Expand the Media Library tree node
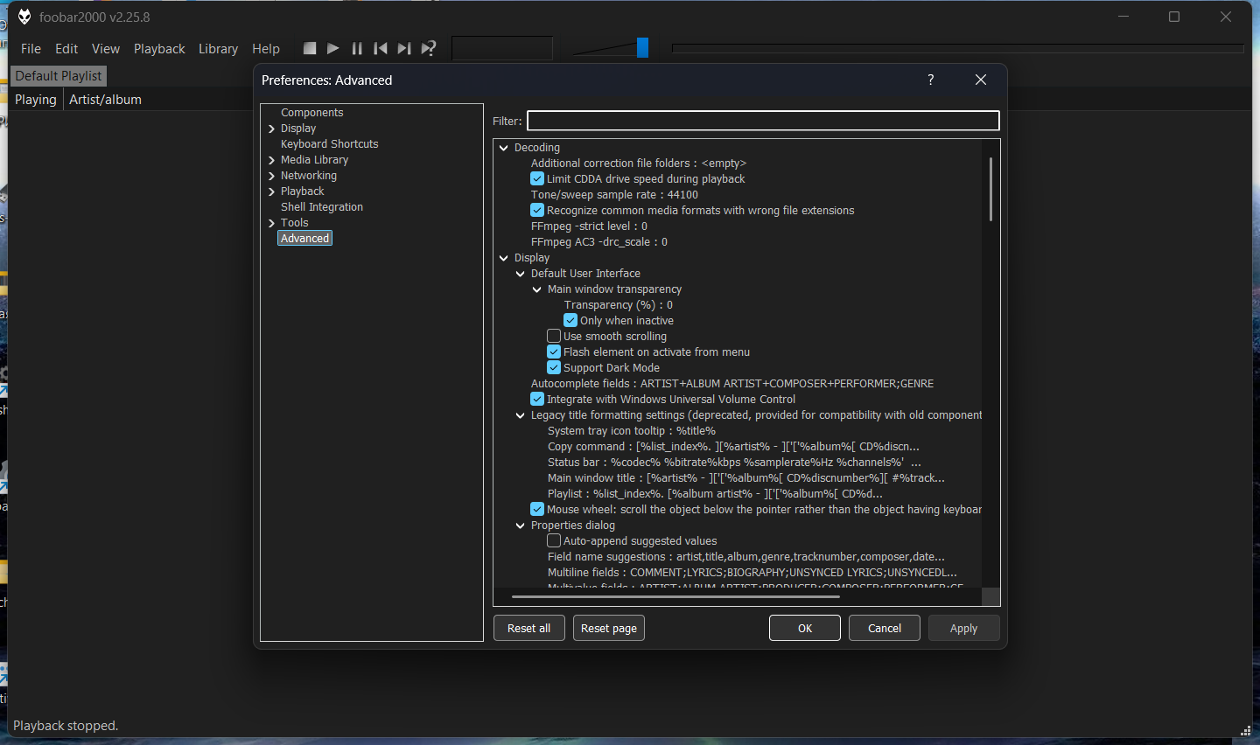 [x=272, y=160]
